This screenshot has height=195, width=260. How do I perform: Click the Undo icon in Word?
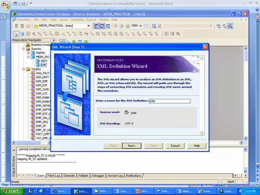point(15,3)
